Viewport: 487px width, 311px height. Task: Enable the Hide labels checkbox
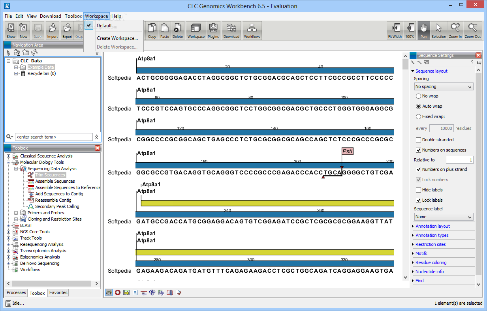tap(418, 190)
